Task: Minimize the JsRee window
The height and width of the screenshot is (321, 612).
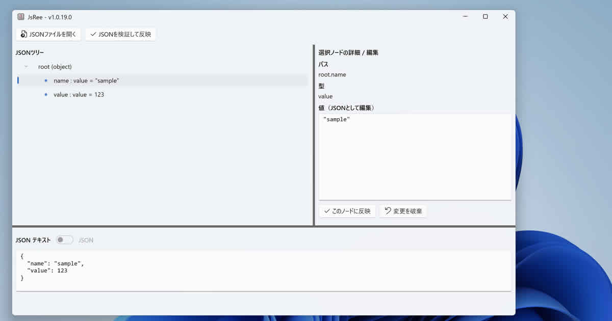Action: [x=465, y=16]
